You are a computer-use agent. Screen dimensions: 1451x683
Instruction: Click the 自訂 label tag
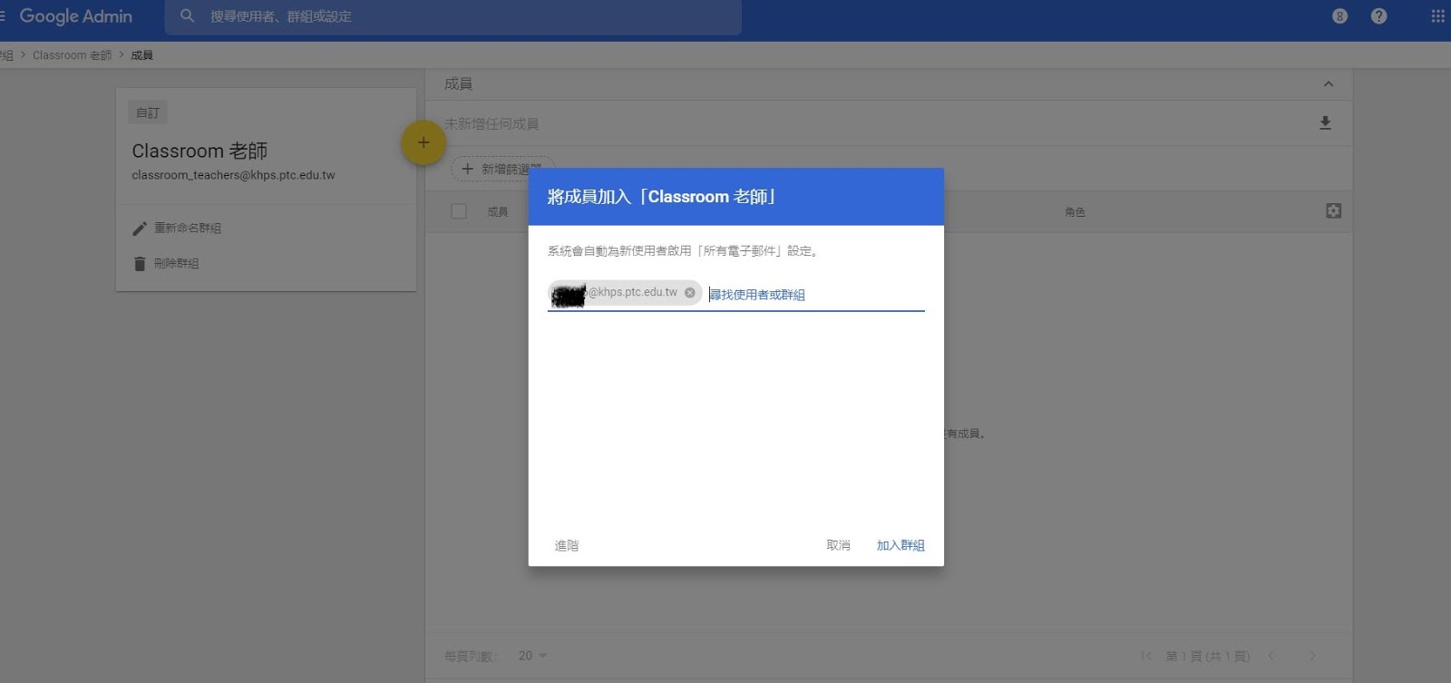click(148, 112)
